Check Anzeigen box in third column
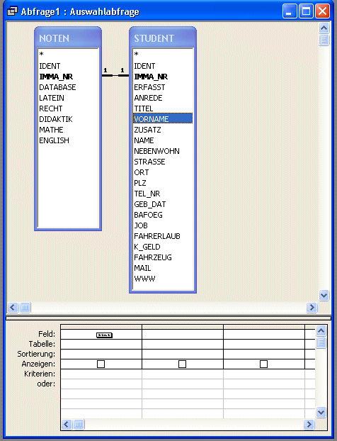The image size is (337, 441). (263, 364)
